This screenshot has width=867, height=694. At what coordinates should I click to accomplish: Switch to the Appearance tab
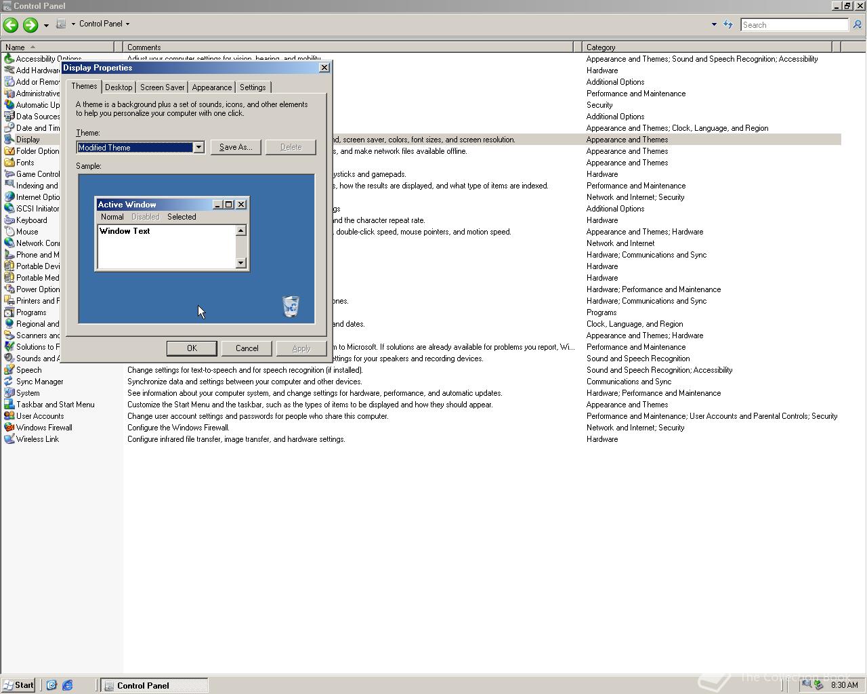pyautogui.click(x=211, y=87)
